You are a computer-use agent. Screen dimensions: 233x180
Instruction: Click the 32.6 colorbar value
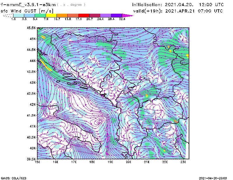pos(122,19)
